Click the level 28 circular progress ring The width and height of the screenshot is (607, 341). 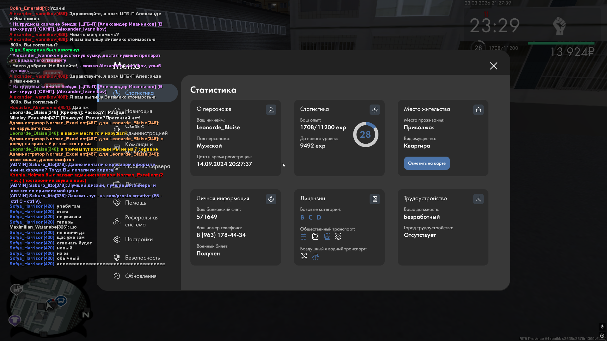(x=365, y=135)
